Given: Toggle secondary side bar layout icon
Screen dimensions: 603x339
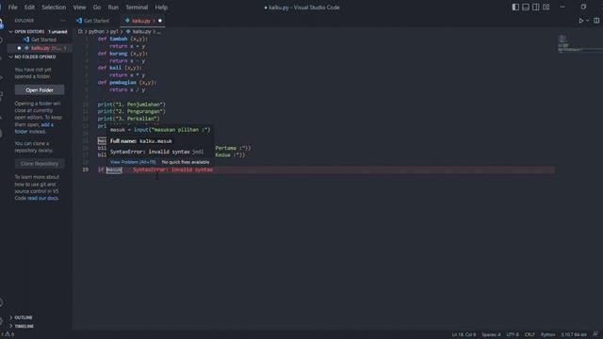Looking at the screenshot, I should pos(536,7).
